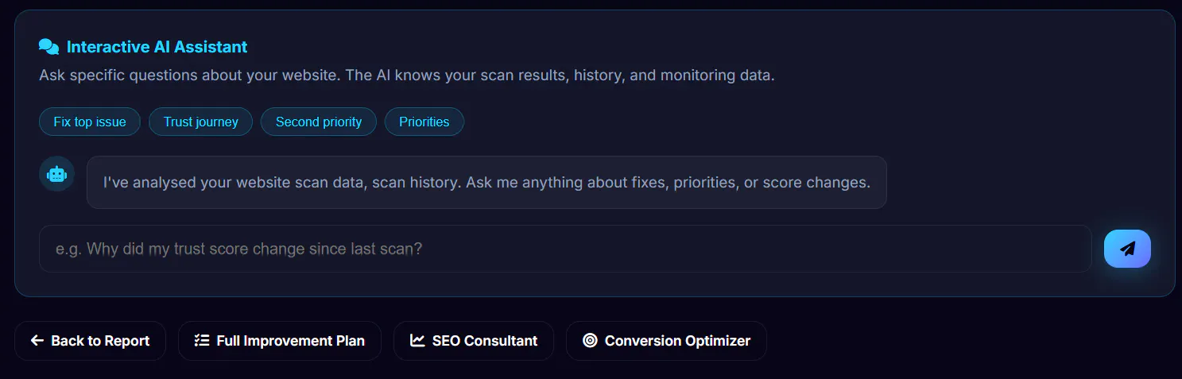The width and height of the screenshot is (1182, 379).
Task: Click the target icon on Conversion Optimizer
Action: click(x=590, y=341)
